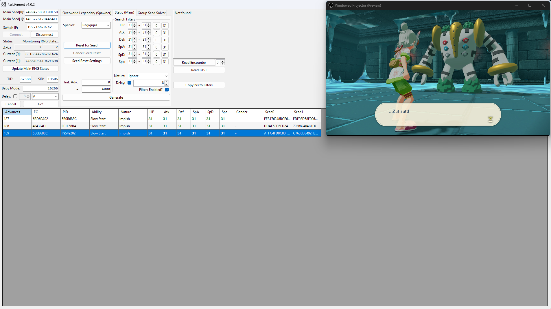Click the Nature column header
The image size is (551, 309).
click(x=133, y=112)
